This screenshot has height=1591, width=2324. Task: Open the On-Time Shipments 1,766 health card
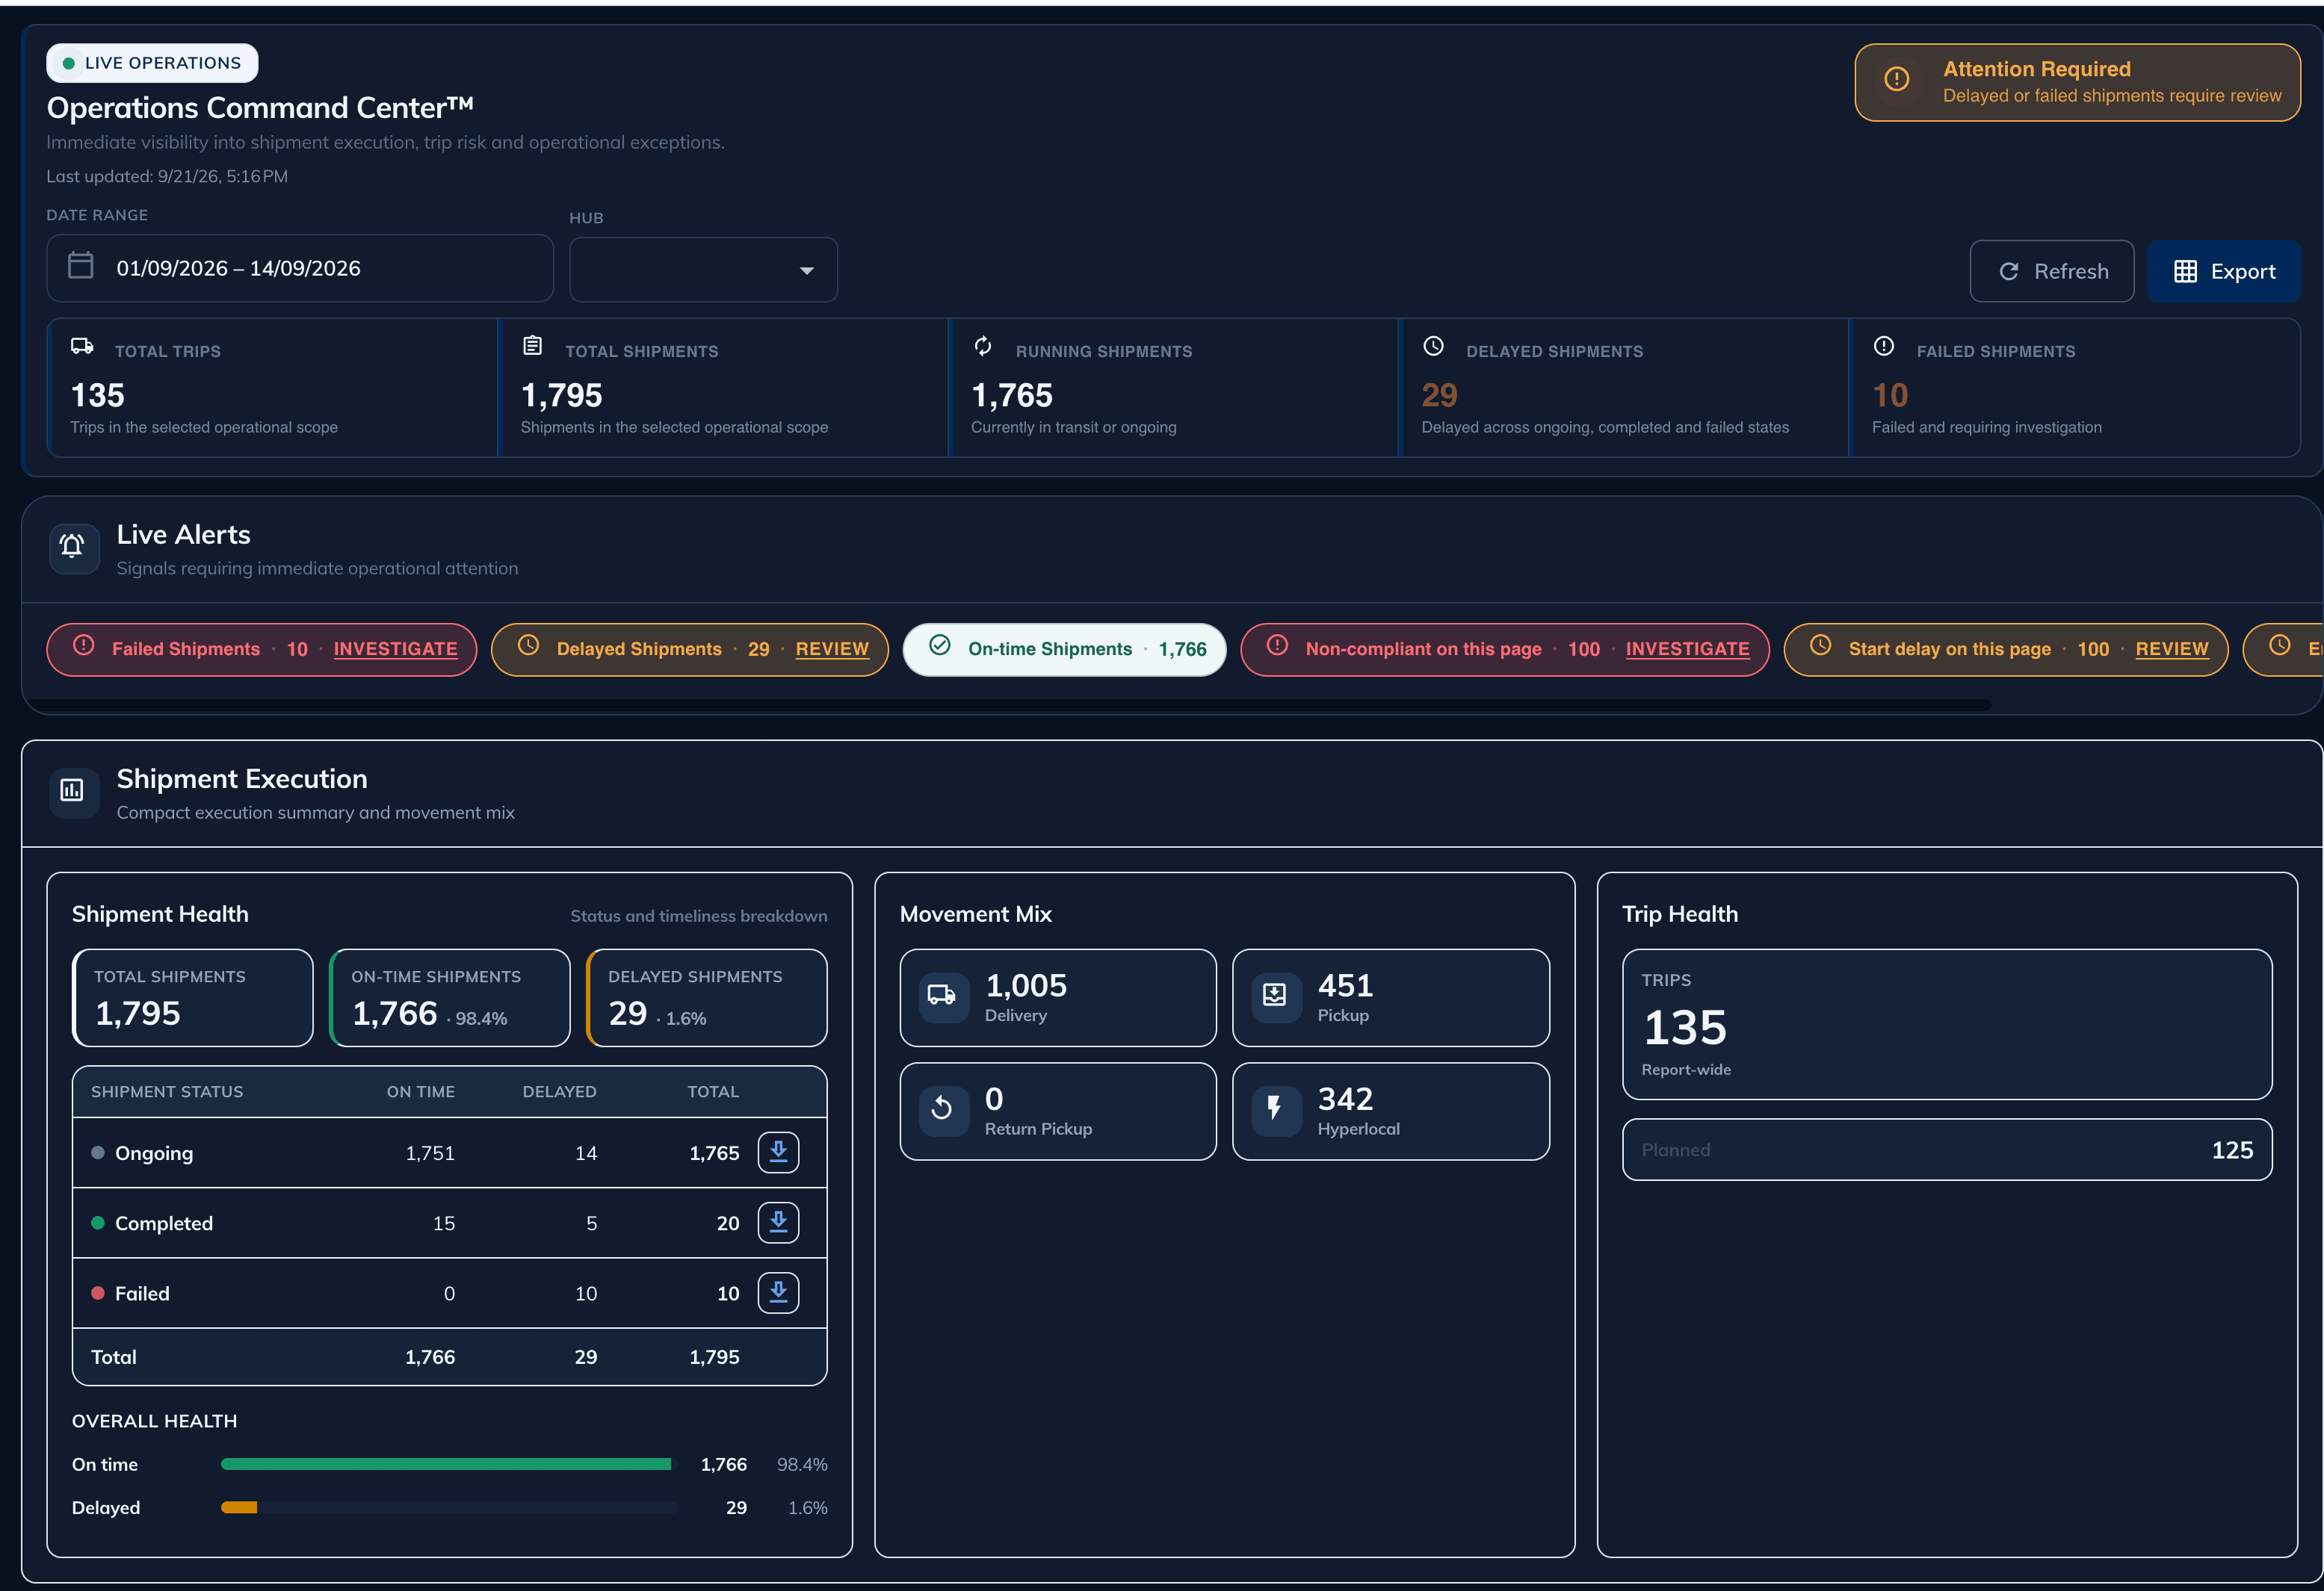point(450,997)
